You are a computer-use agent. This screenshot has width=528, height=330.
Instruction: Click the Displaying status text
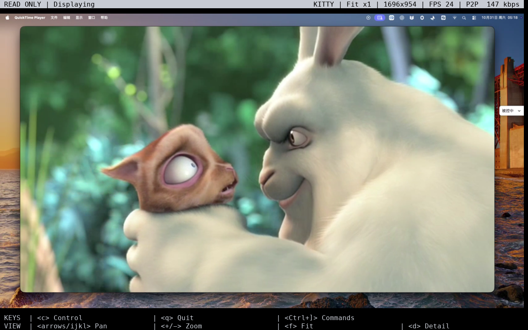pos(74,4)
